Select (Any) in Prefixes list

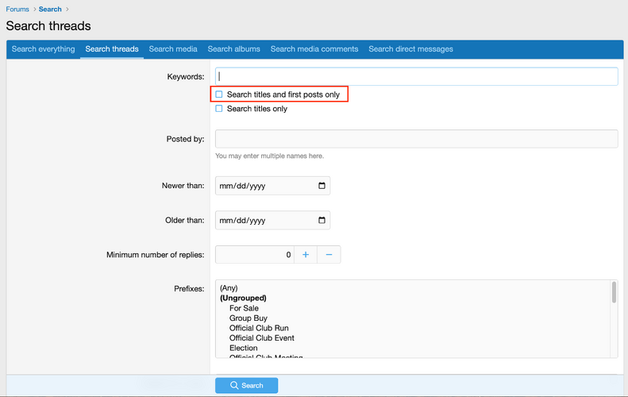[229, 288]
